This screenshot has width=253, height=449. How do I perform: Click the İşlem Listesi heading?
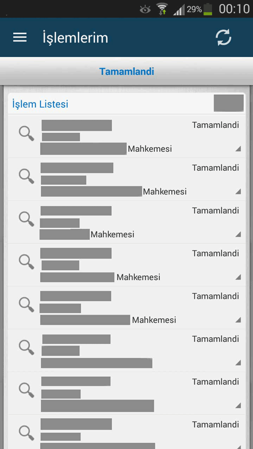click(x=40, y=104)
